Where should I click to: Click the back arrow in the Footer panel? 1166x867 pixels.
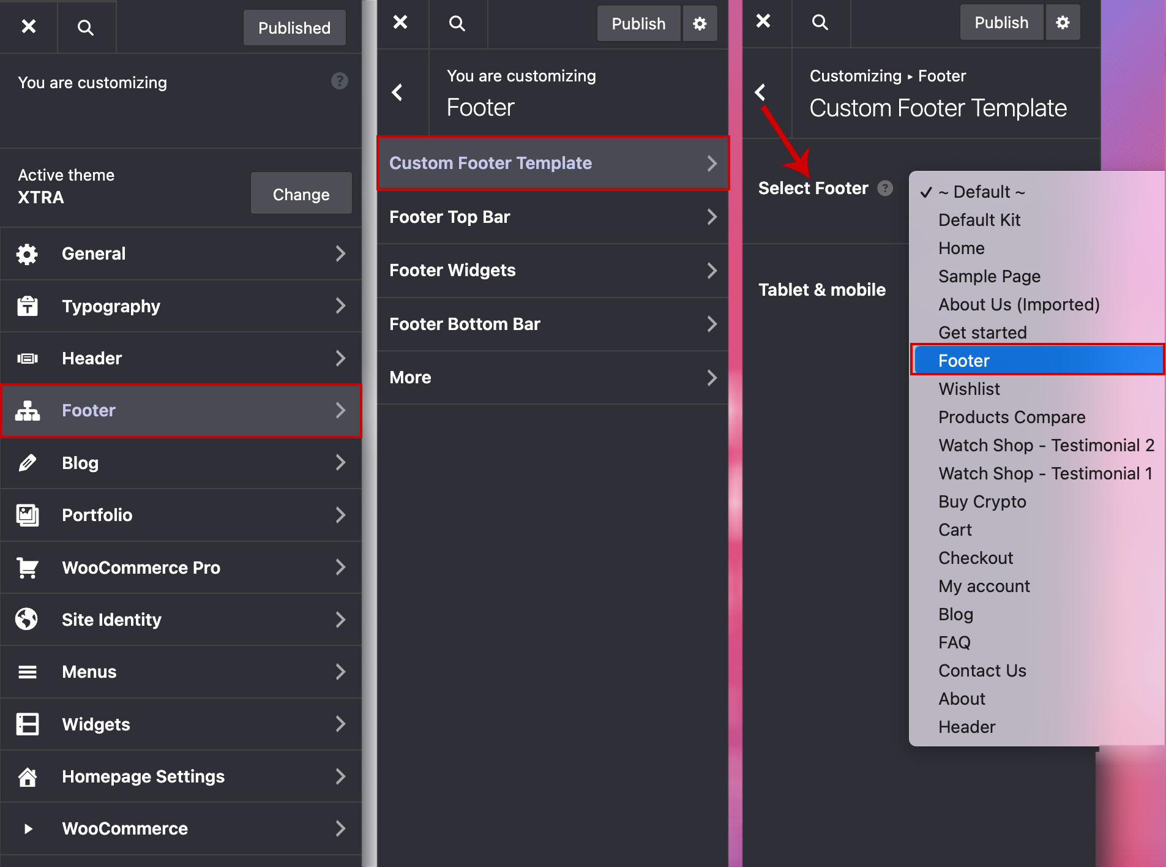[x=397, y=92]
